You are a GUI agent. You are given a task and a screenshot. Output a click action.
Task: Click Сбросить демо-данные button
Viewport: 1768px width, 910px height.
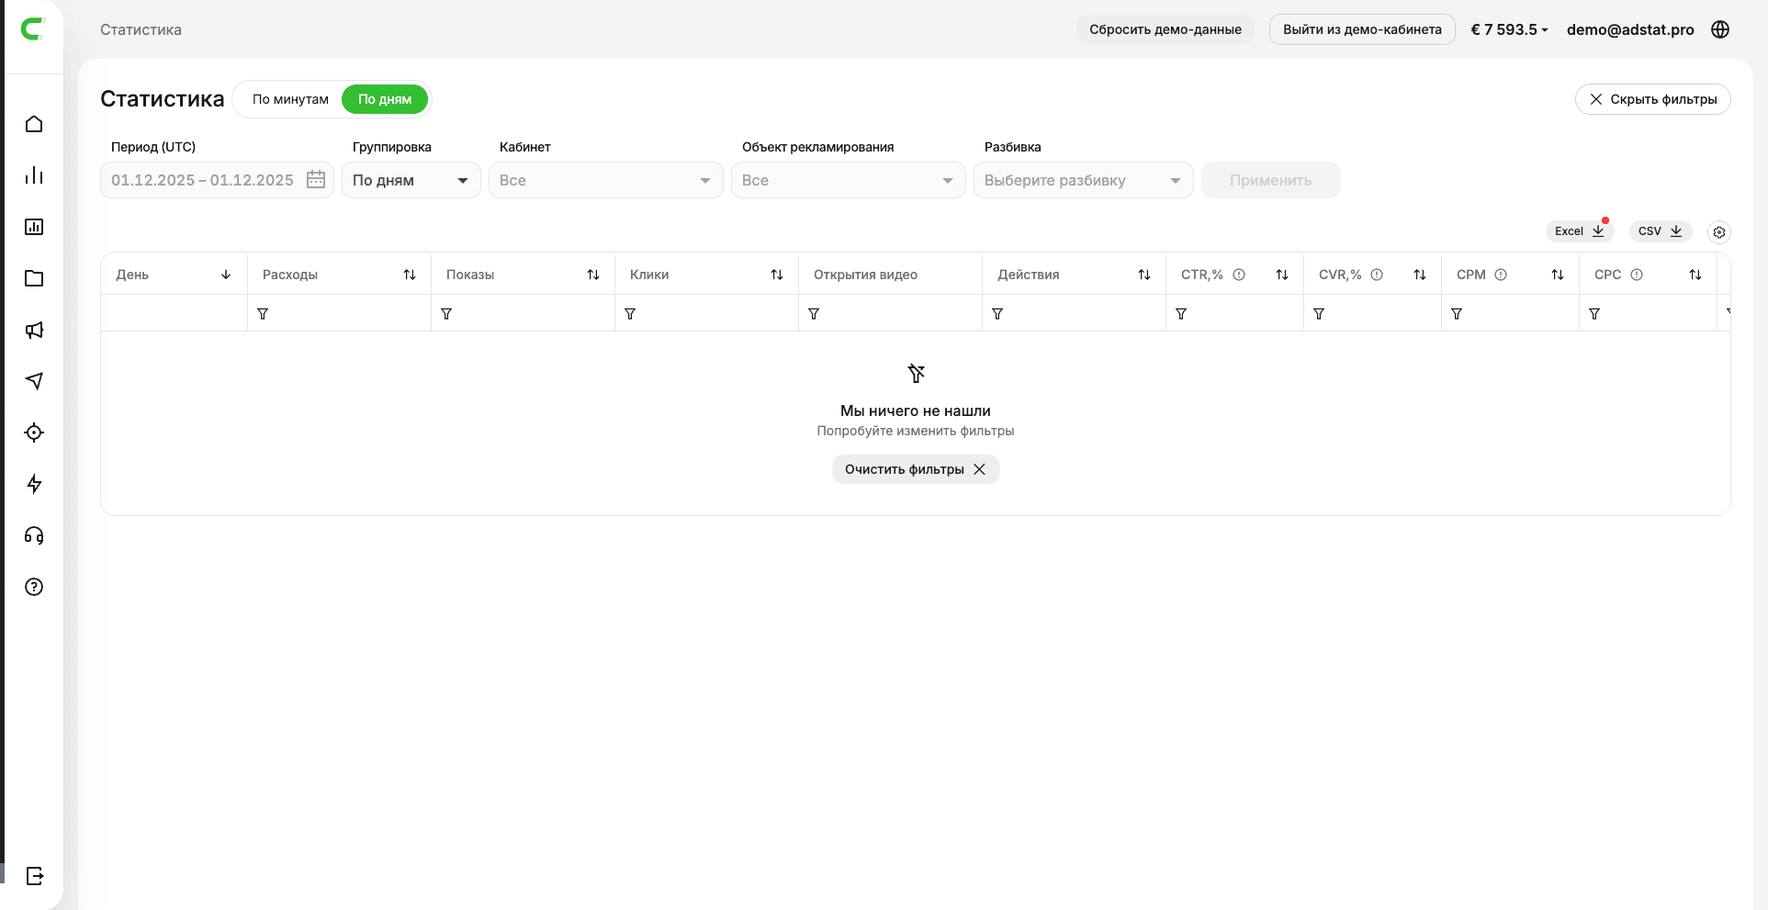(1165, 29)
